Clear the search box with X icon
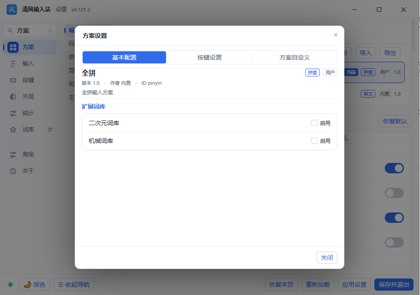Viewport: 420px width, 295px height. [x=50, y=31]
